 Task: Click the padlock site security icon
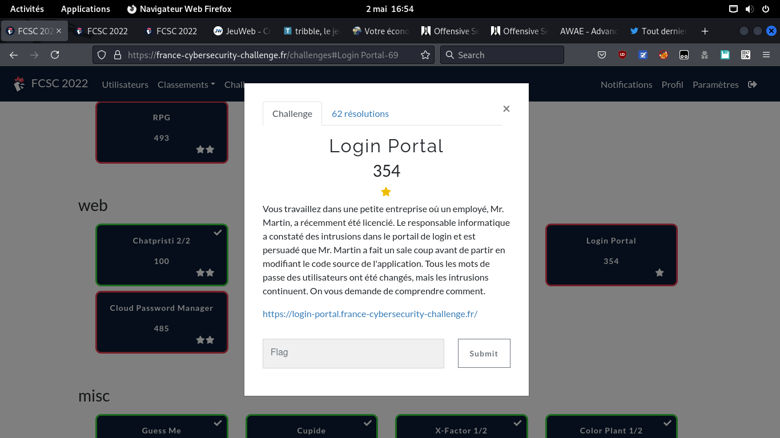click(118, 55)
